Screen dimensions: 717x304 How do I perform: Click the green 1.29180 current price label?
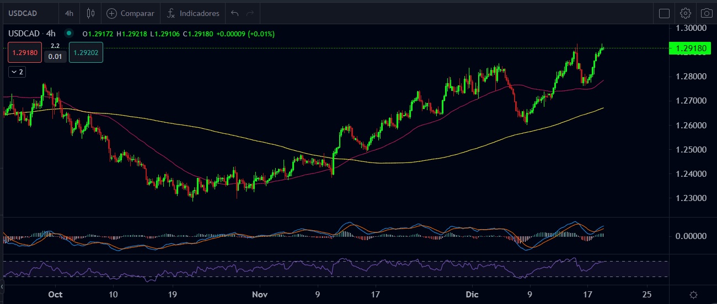click(x=691, y=48)
